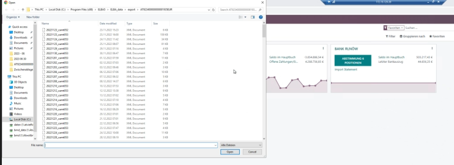Screen dimensions: 454x165
Task: Click the Up one level arrow icon
Action: point(22,10)
